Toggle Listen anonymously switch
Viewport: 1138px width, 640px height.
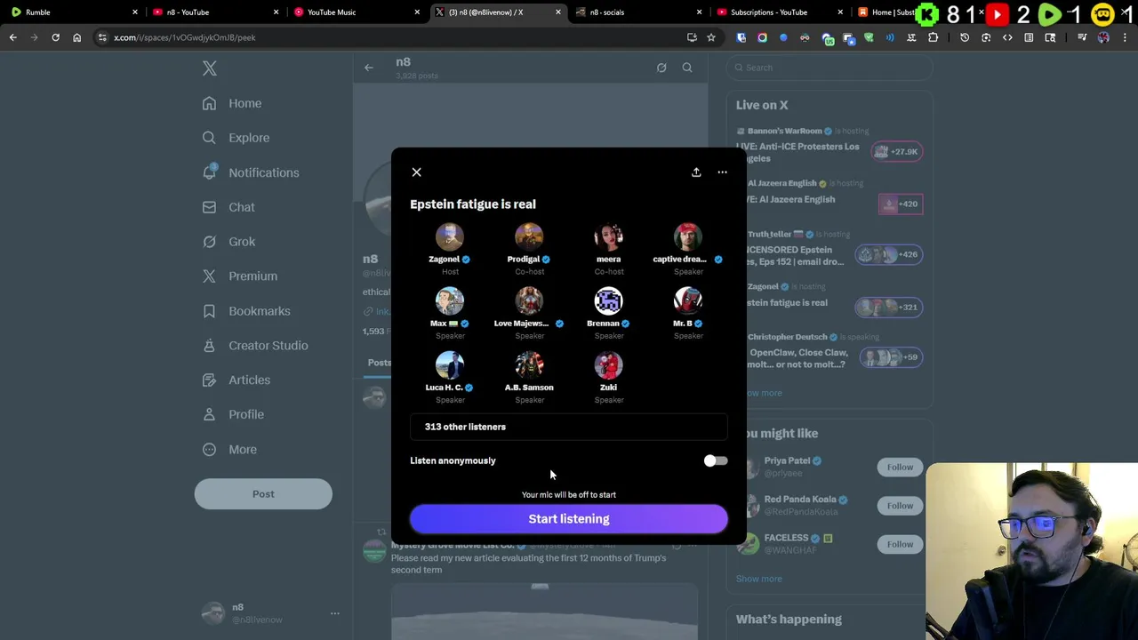(715, 460)
